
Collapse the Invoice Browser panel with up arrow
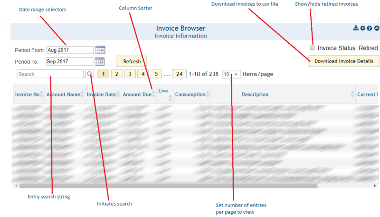[x=377, y=28]
